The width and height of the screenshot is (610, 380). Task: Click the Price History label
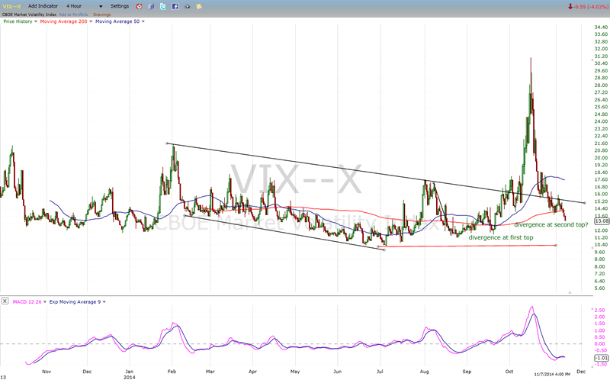pos(18,21)
